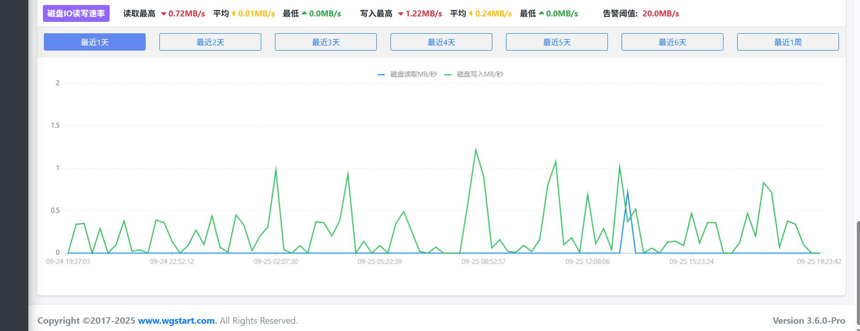
Task: Choose the 最近4天 range button
Action: tap(441, 42)
